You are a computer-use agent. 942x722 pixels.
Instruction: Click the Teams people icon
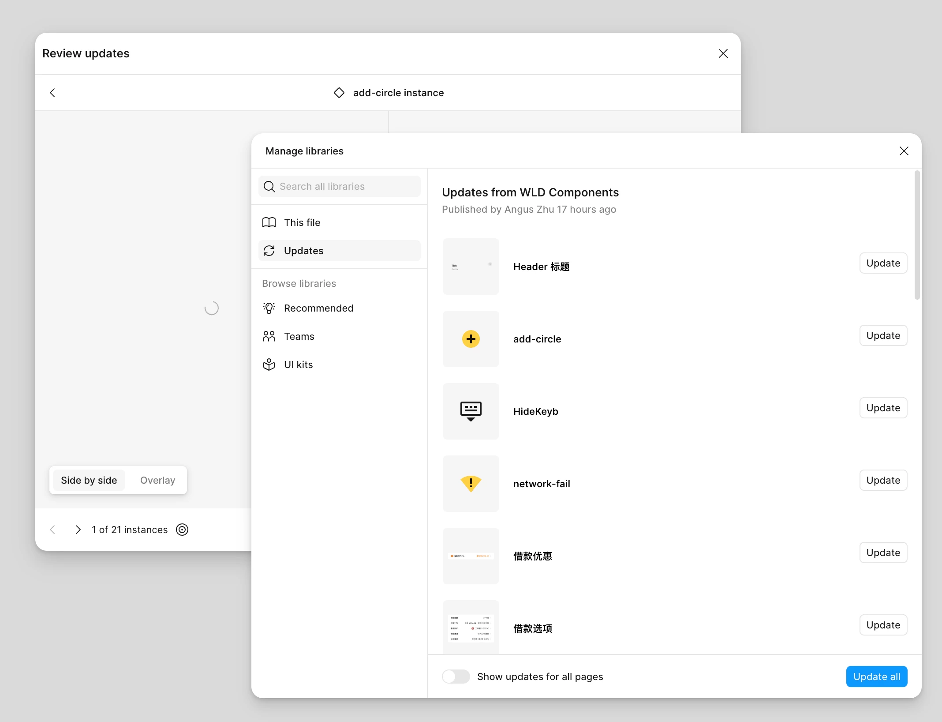pos(269,336)
